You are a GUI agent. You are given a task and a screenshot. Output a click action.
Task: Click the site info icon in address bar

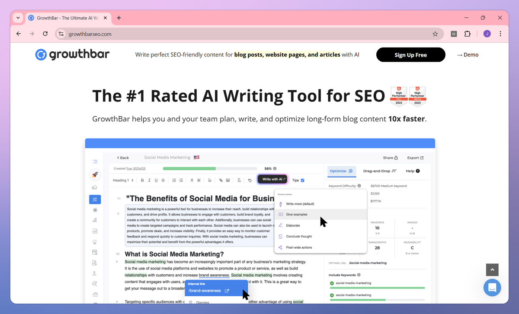click(61, 34)
